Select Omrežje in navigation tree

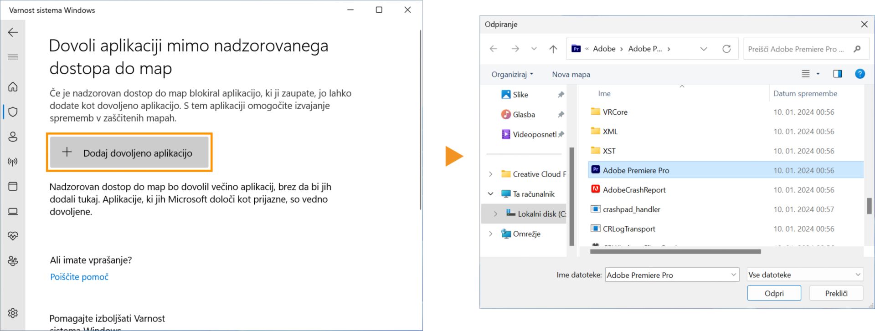[521, 234]
